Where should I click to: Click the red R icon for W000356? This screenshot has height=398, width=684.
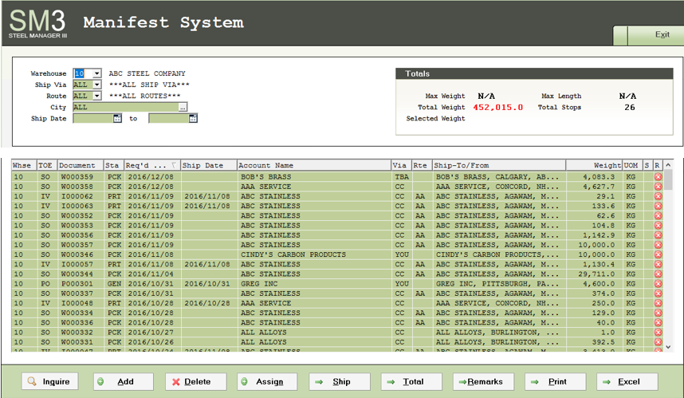tap(658, 234)
